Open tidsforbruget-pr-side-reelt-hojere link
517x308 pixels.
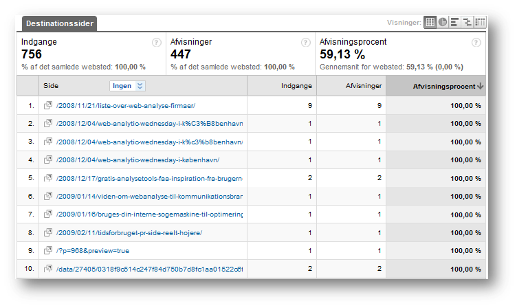tap(129, 233)
